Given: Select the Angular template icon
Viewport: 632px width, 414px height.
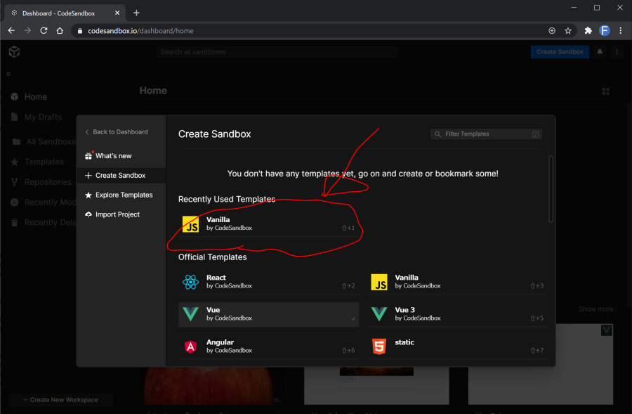Looking at the screenshot, I should (190, 347).
